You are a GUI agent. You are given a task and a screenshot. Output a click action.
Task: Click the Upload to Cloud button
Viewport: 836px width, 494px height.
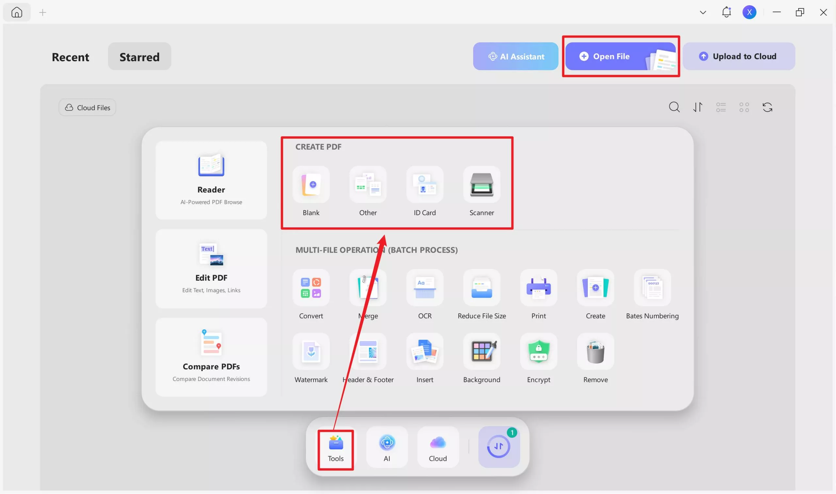(x=738, y=56)
